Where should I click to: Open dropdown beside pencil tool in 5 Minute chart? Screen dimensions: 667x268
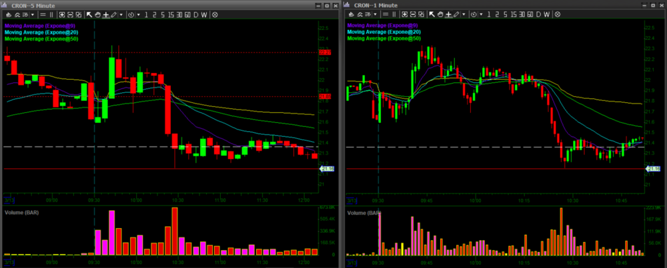(x=121, y=14)
